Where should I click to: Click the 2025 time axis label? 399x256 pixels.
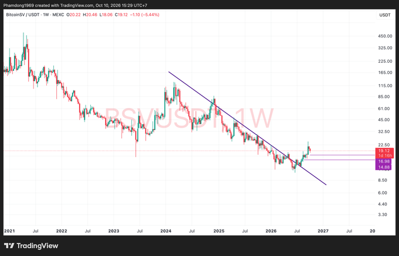click(x=219, y=231)
